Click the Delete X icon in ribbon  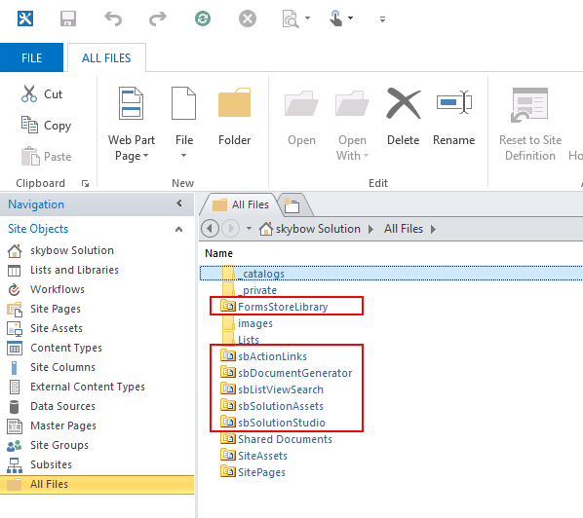click(x=404, y=103)
